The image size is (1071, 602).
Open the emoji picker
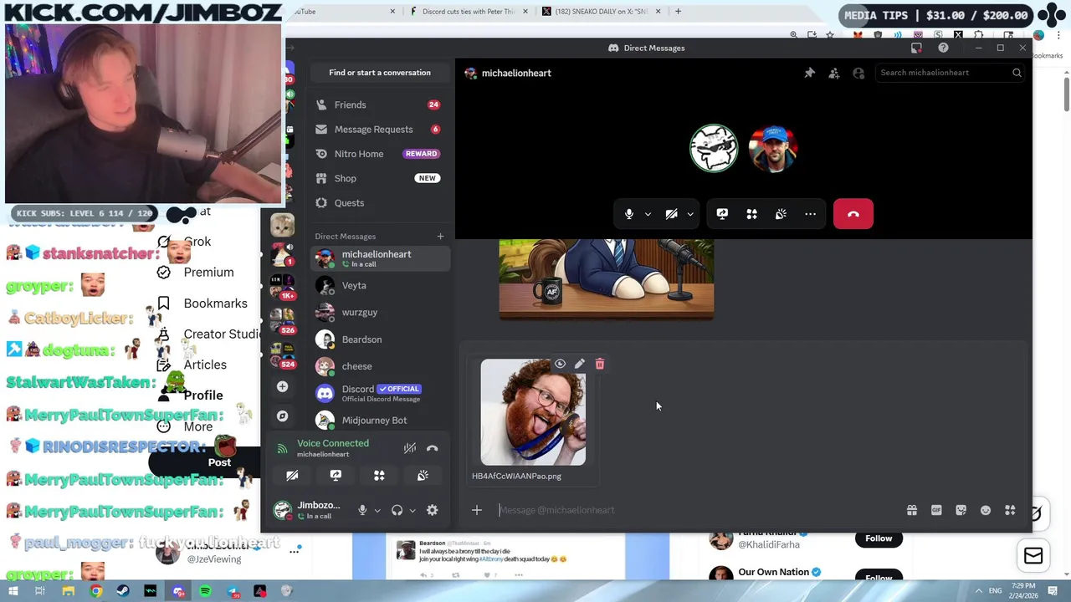986,510
